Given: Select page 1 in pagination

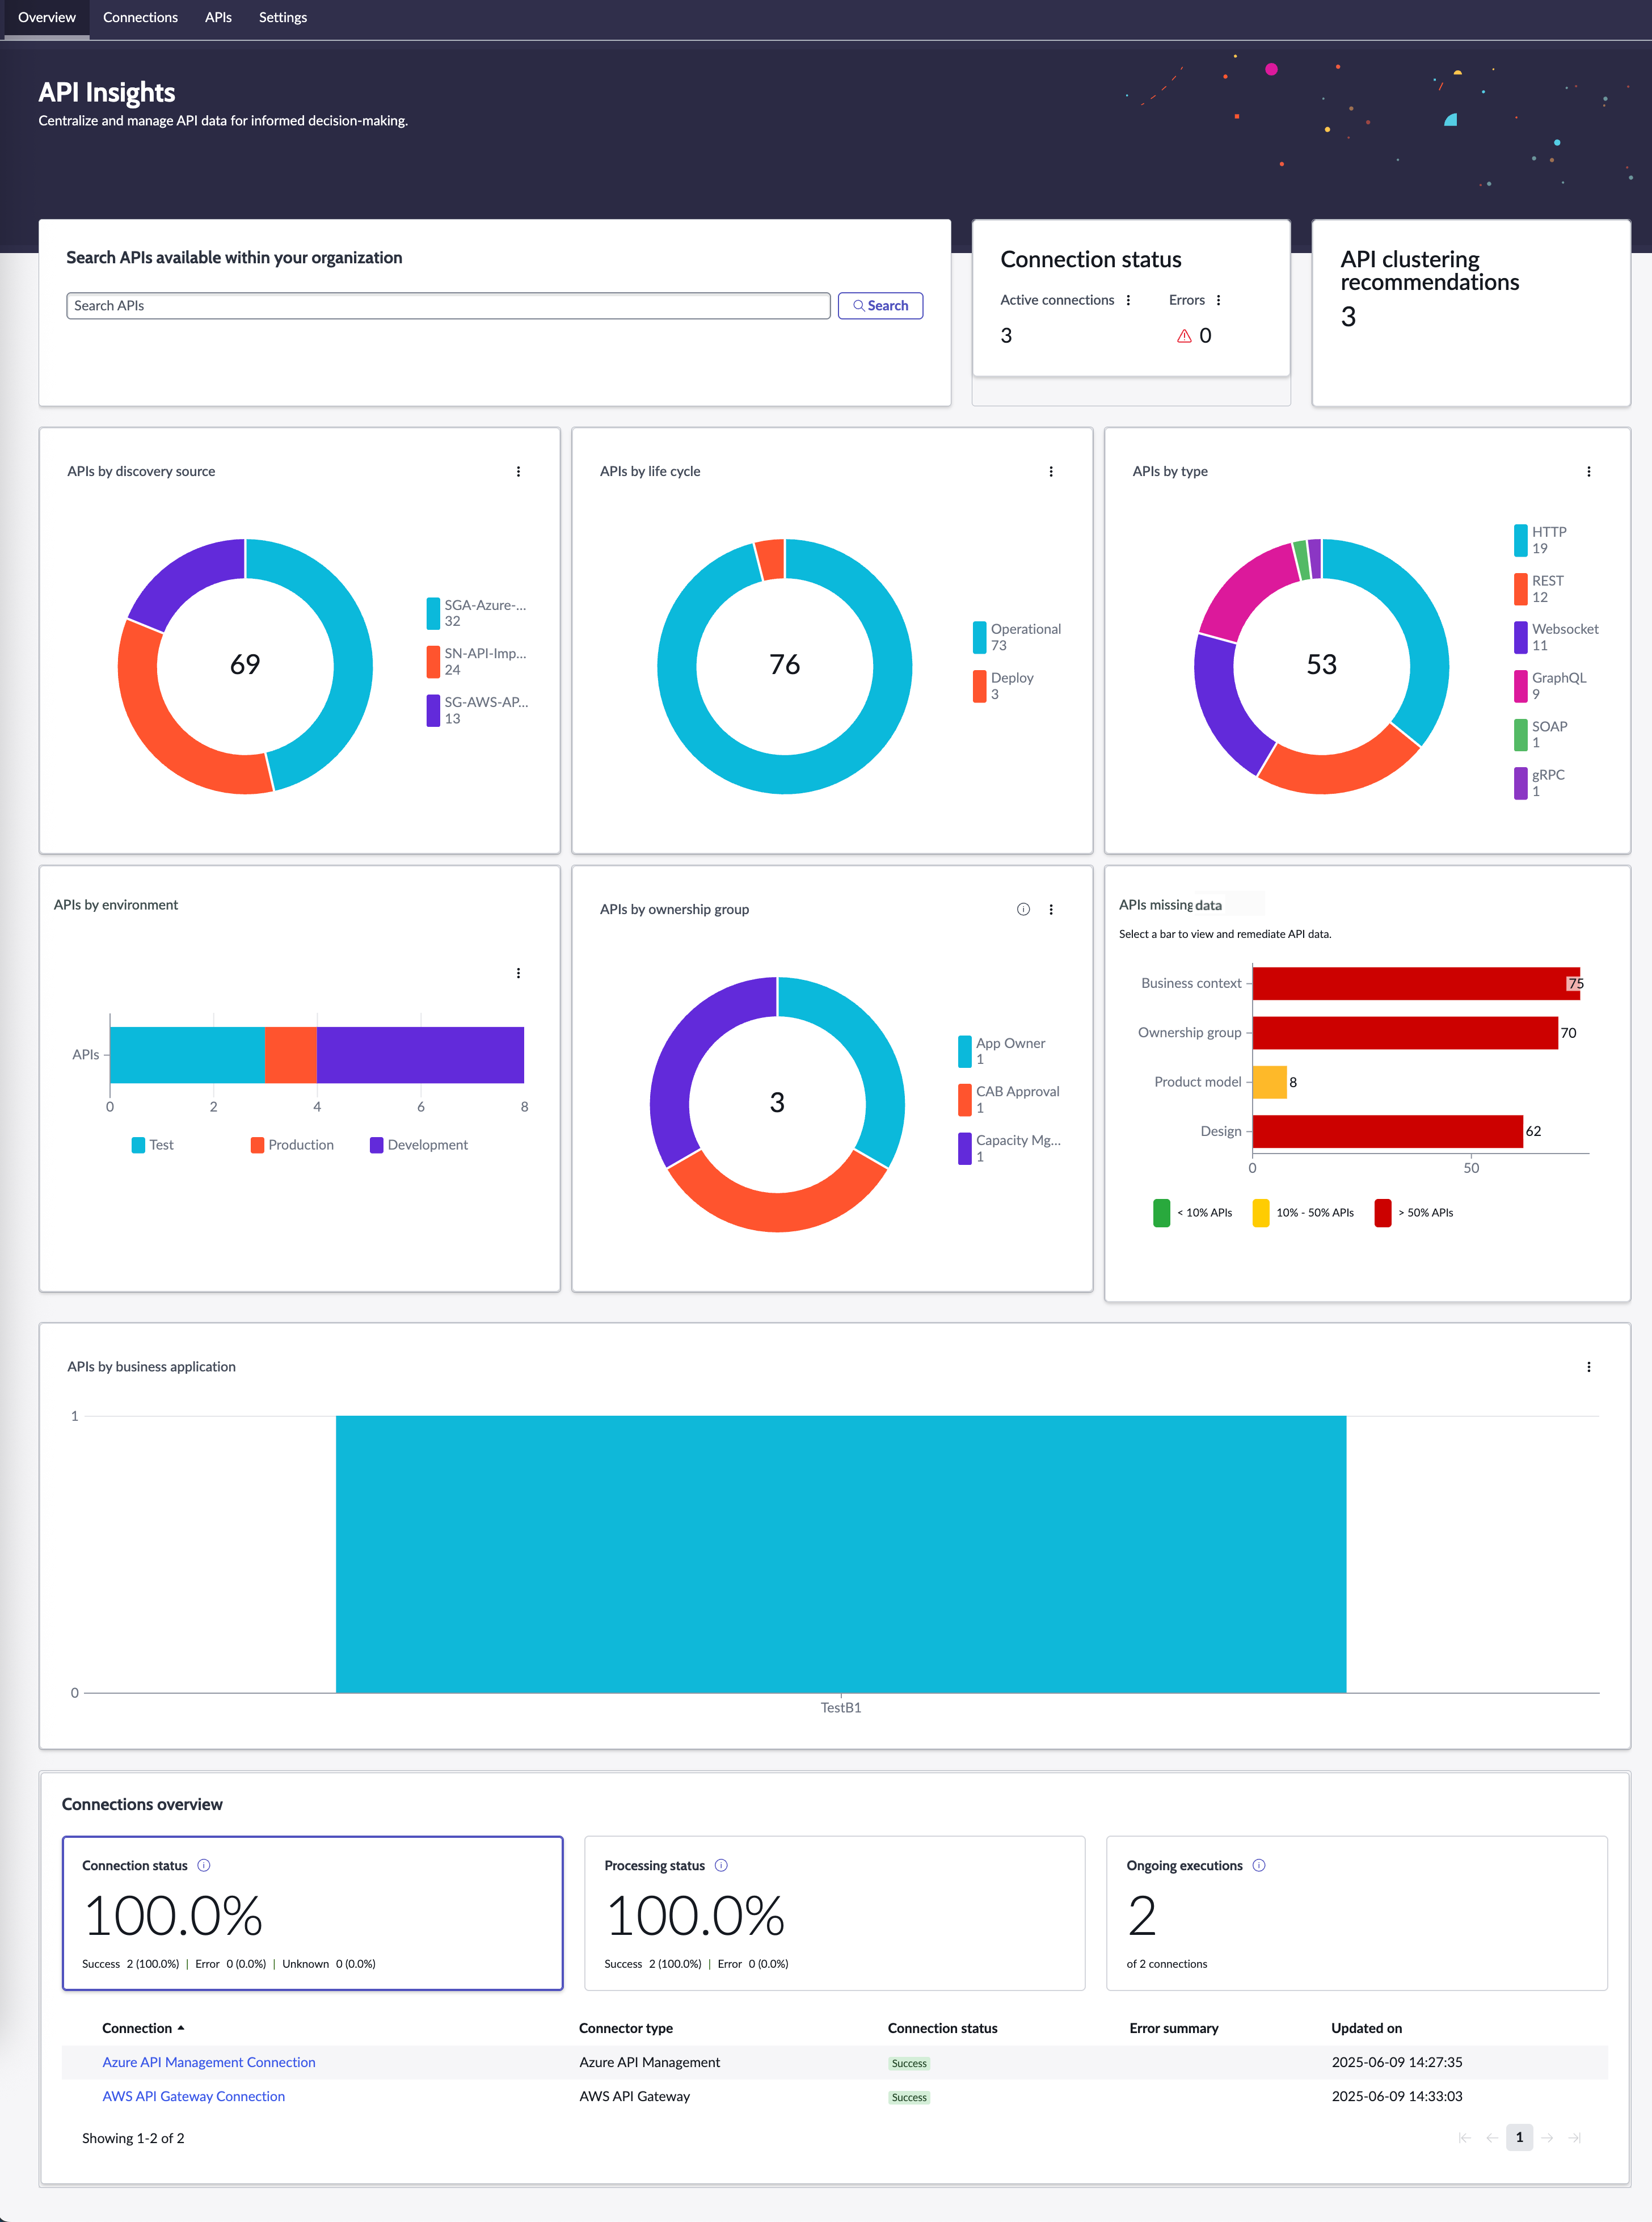Looking at the screenshot, I should (x=1519, y=2137).
